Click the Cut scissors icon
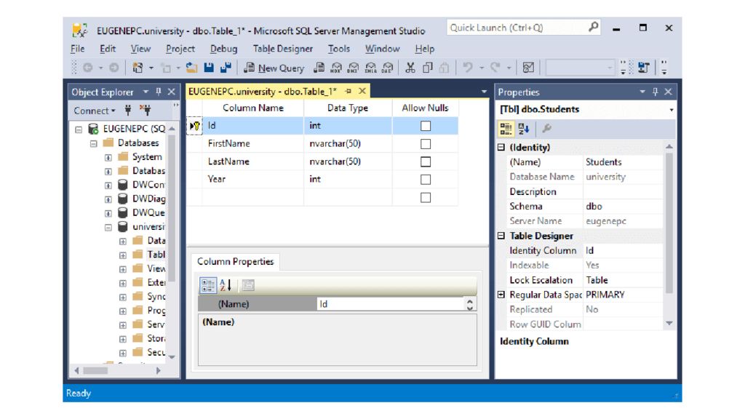The image size is (745, 419). click(x=410, y=68)
